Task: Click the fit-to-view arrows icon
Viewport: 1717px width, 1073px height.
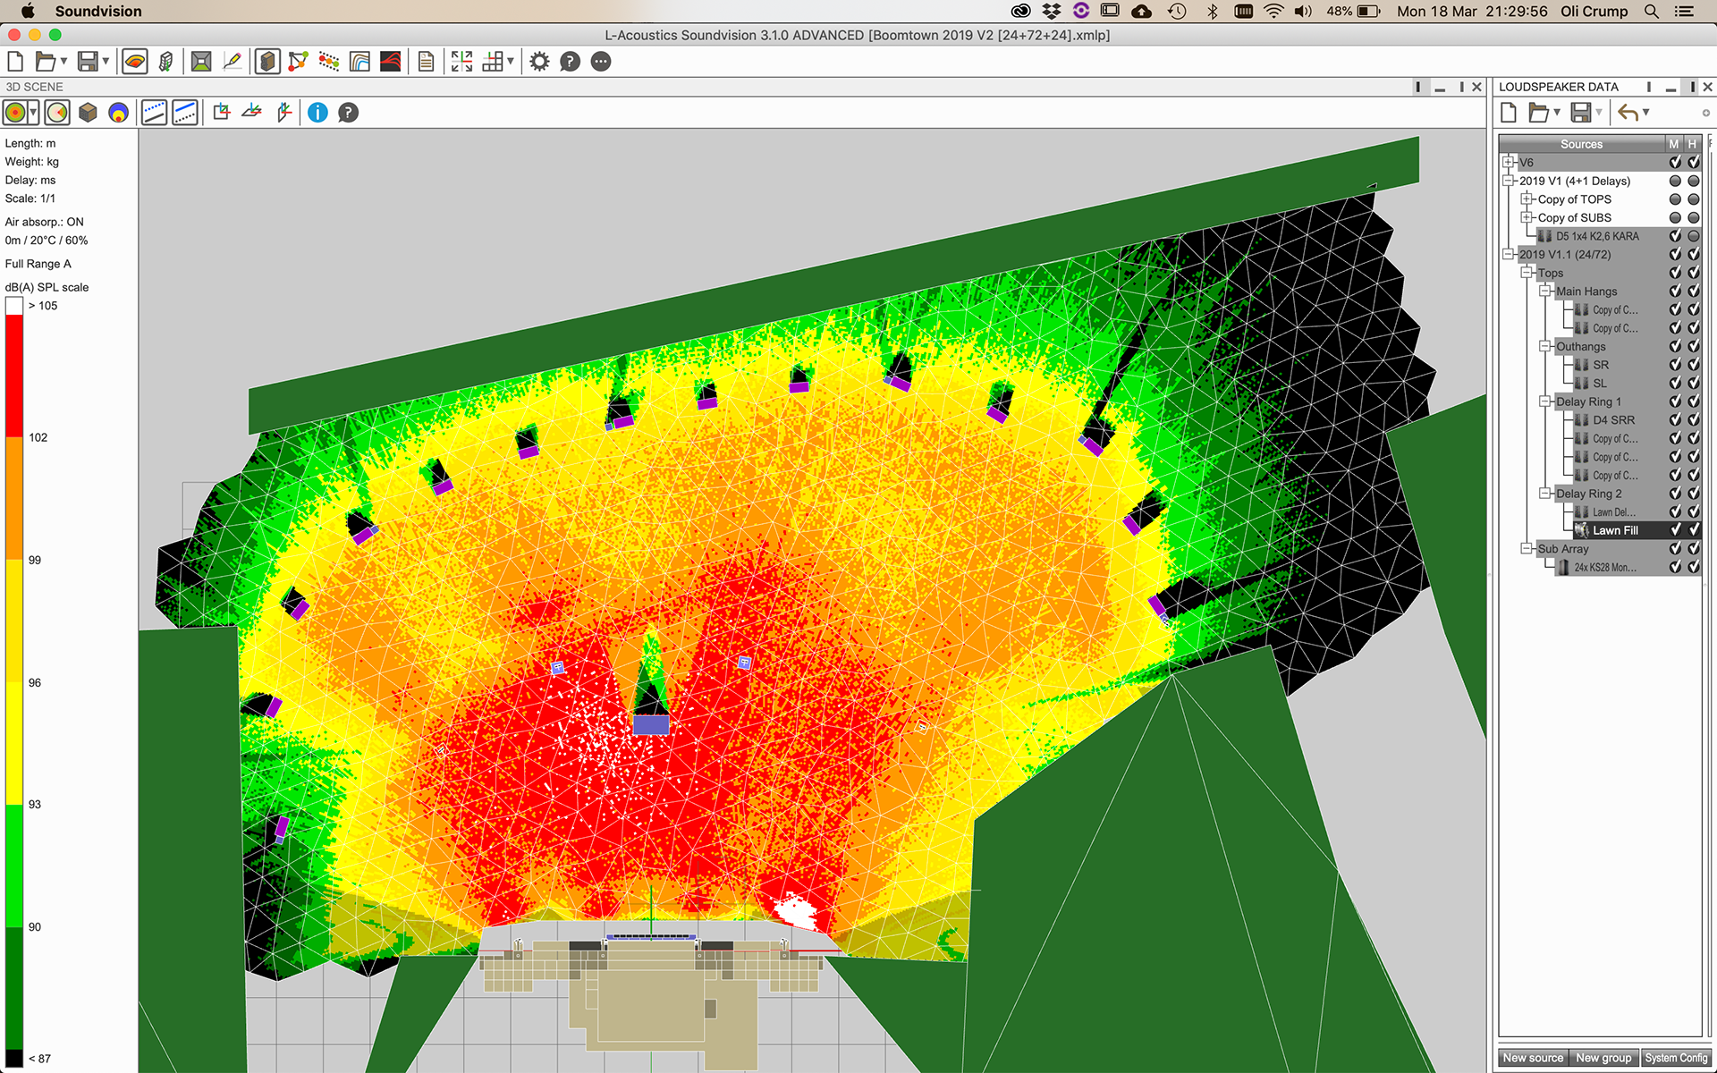Action: [461, 62]
